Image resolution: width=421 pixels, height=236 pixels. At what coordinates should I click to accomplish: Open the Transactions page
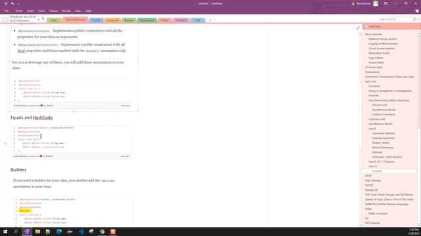(x=372, y=72)
